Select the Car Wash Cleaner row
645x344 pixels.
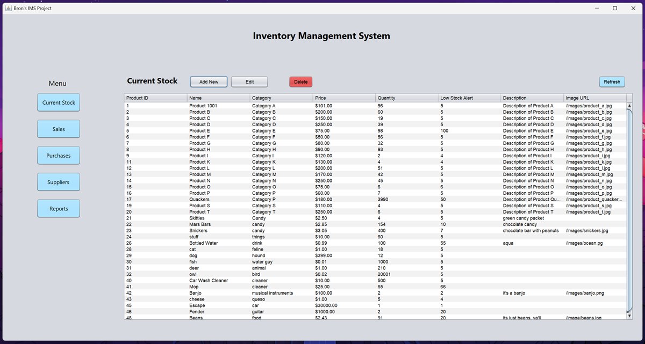375,280
